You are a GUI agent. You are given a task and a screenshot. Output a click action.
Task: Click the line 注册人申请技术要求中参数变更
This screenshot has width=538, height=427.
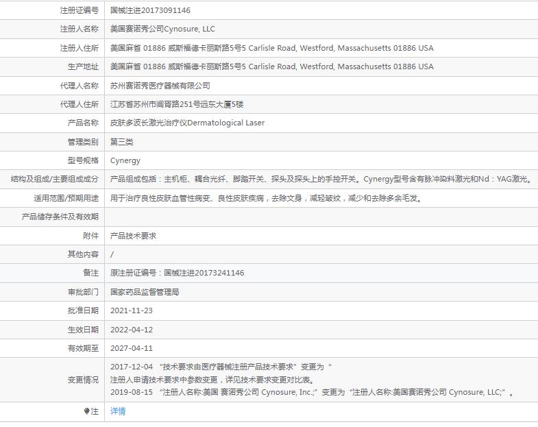[x=212, y=380]
